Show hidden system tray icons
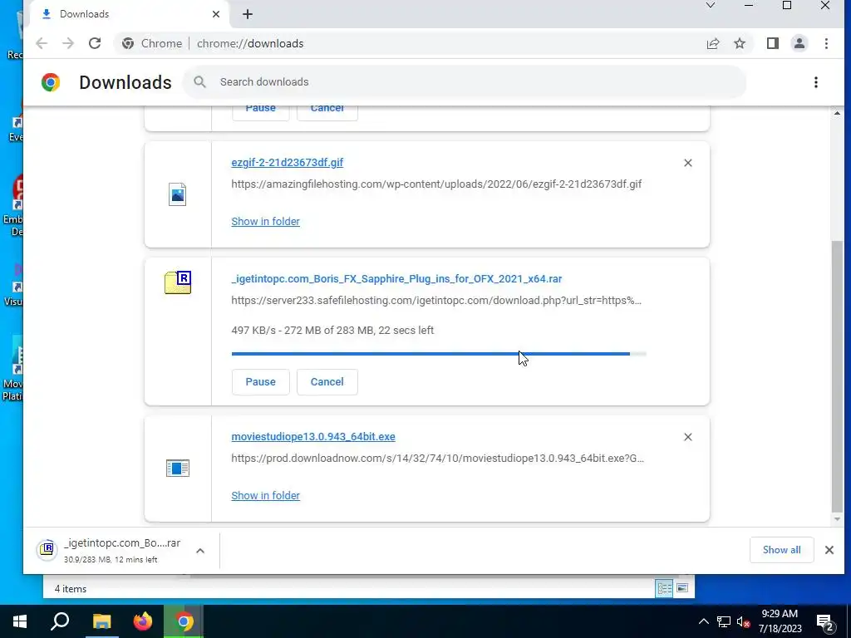 tap(703, 621)
